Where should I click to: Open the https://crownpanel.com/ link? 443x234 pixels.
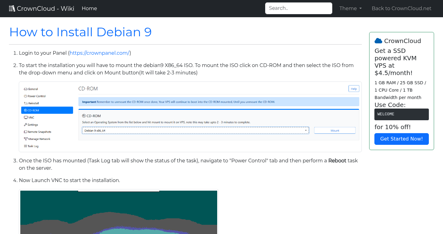click(99, 53)
